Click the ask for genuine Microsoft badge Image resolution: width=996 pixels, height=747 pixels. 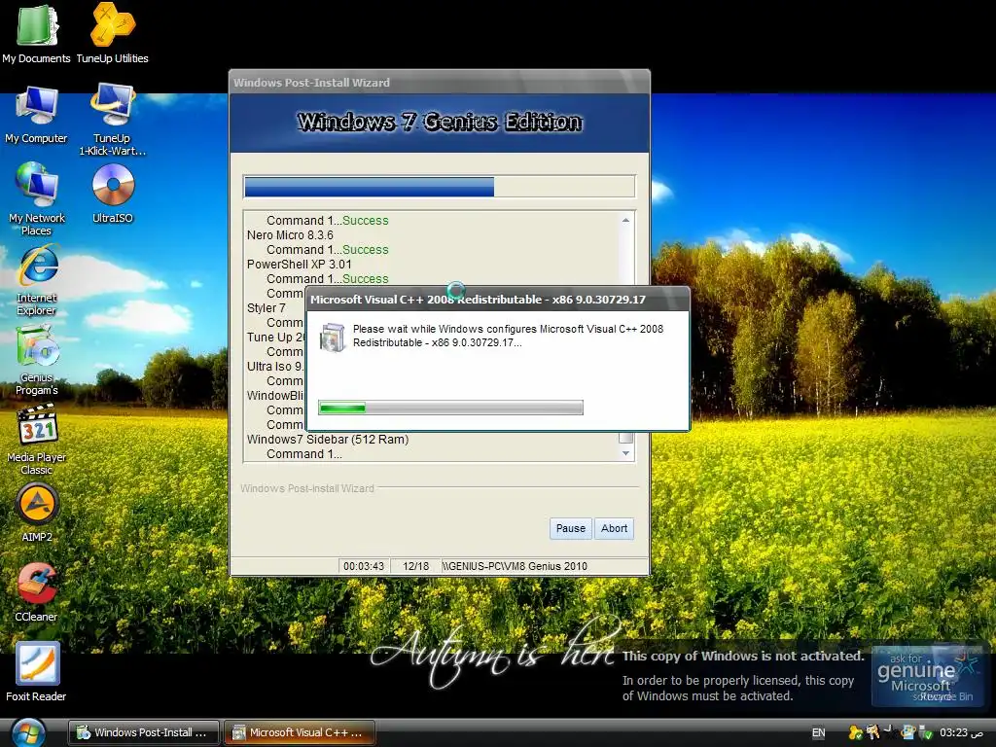coord(927,677)
